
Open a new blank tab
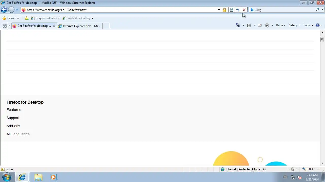click(106, 26)
